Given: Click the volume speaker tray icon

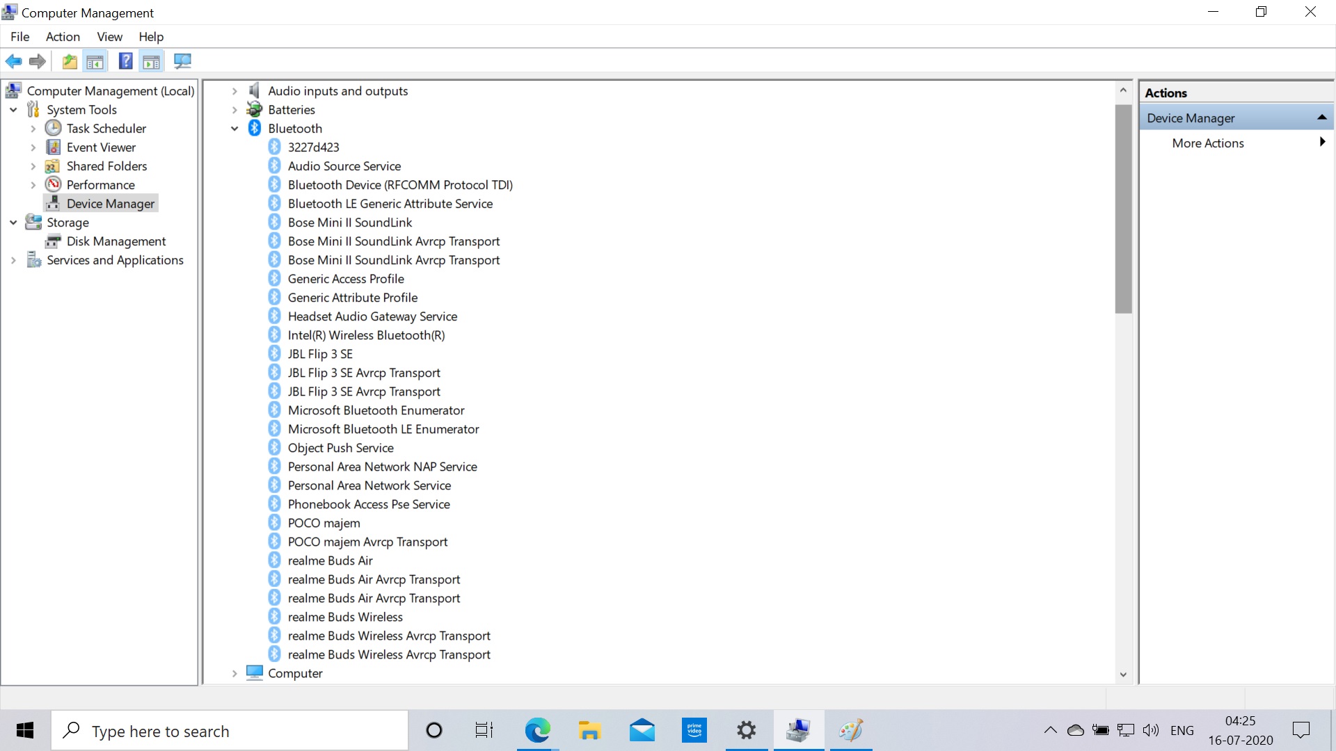Looking at the screenshot, I should coord(1151,730).
